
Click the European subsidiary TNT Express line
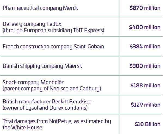53,30
